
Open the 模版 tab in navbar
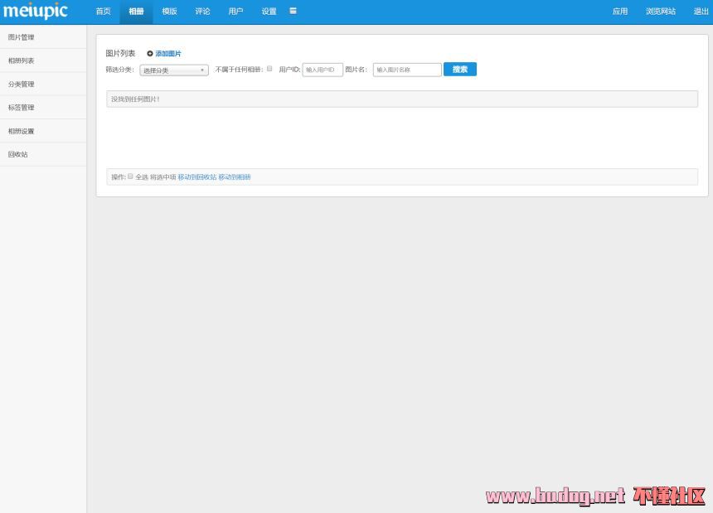pyautogui.click(x=169, y=12)
